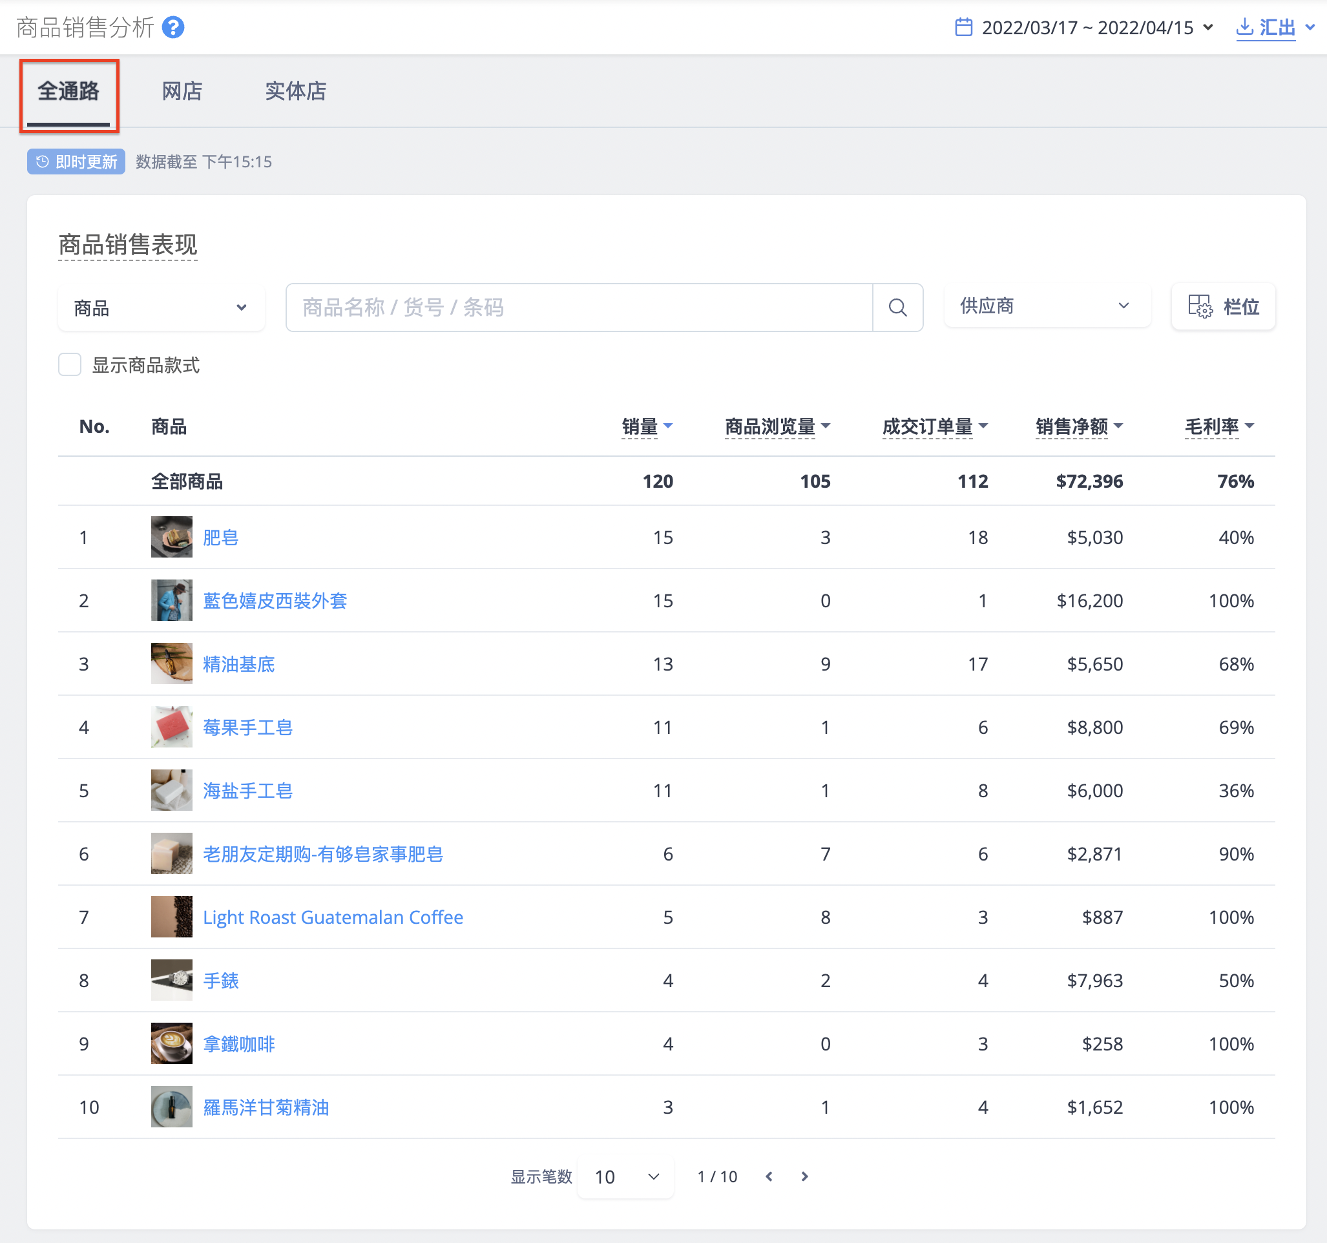This screenshot has height=1243, width=1327.
Task: Open the 肥皂 product link
Action: [x=220, y=538]
